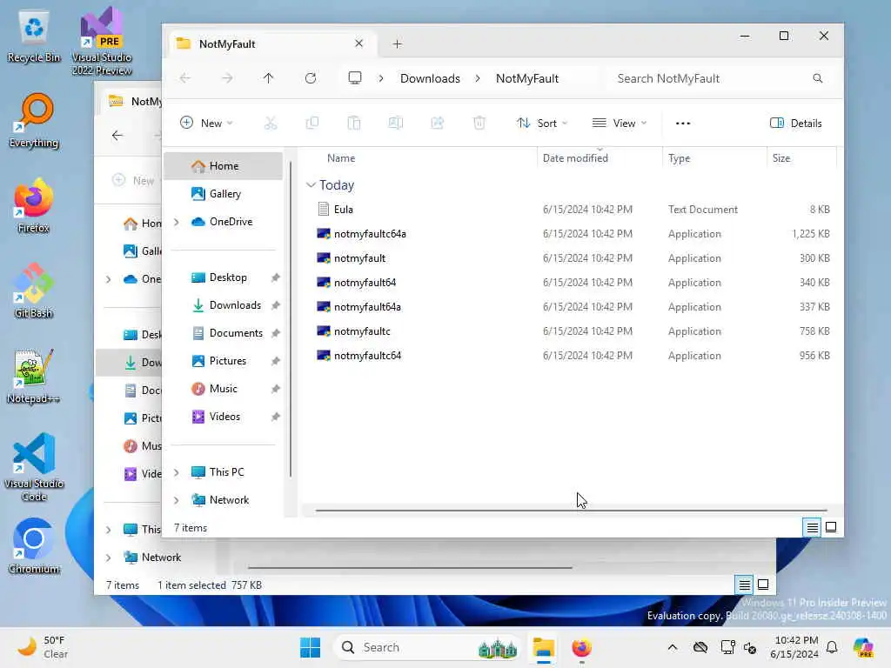The height and width of the screenshot is (668, 891).
Task: Open the Windows Start button
Action: 311,647
